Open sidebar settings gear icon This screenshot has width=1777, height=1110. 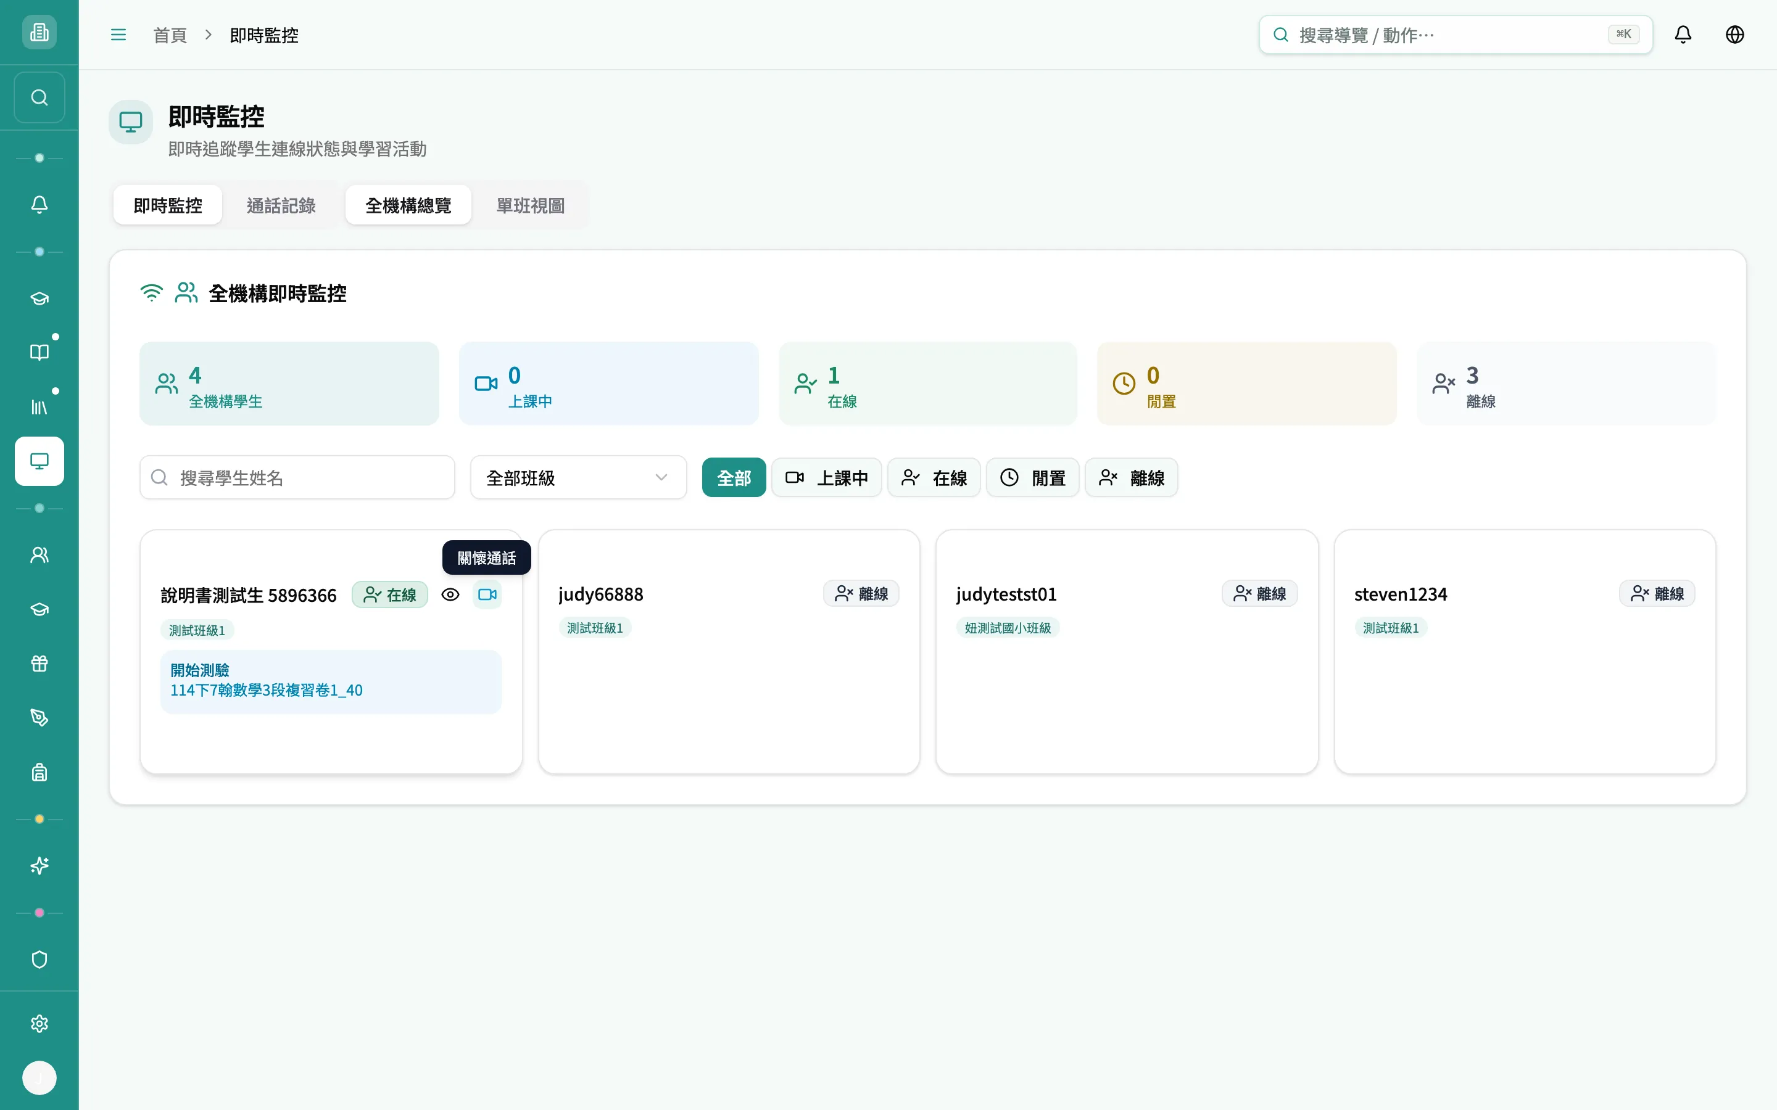tap(39, 1024)
